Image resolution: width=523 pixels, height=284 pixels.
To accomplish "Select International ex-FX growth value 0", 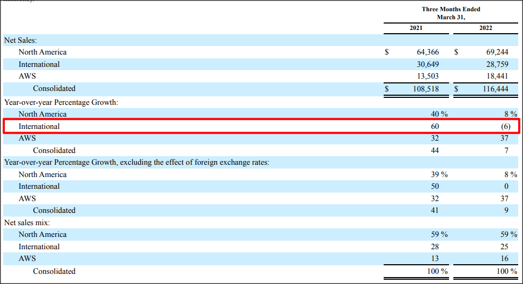I will click(506, 187).
